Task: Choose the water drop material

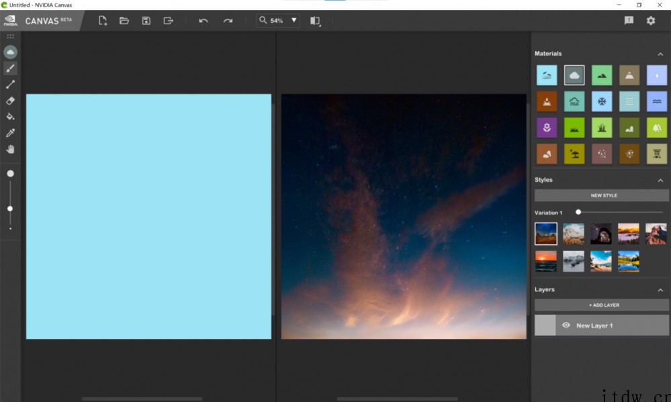Action: [657, 76]
